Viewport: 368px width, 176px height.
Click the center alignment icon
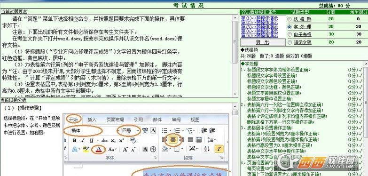click(173, 140)
